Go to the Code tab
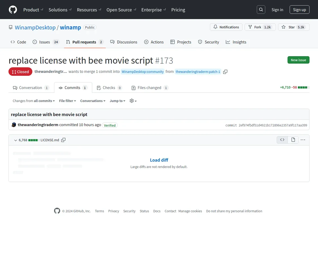Image resolution: width=318 pixels, height=265 pixels. pyautogui.click(x=18, y=42)
